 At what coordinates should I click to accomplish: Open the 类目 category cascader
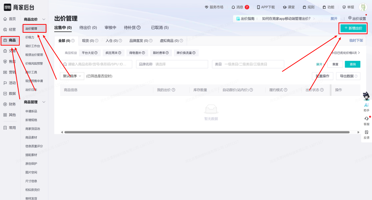point(248,64)
